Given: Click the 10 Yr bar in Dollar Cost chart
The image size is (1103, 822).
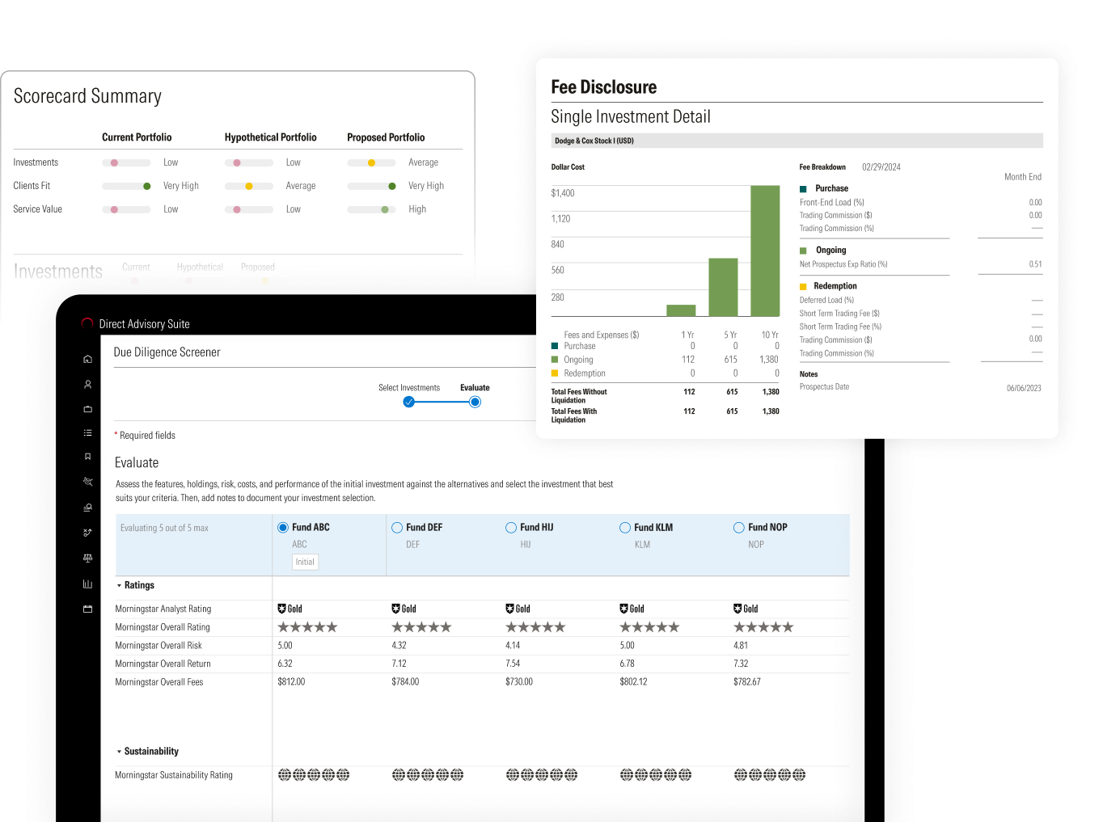Looking at the screenshot, I should 765,251.
